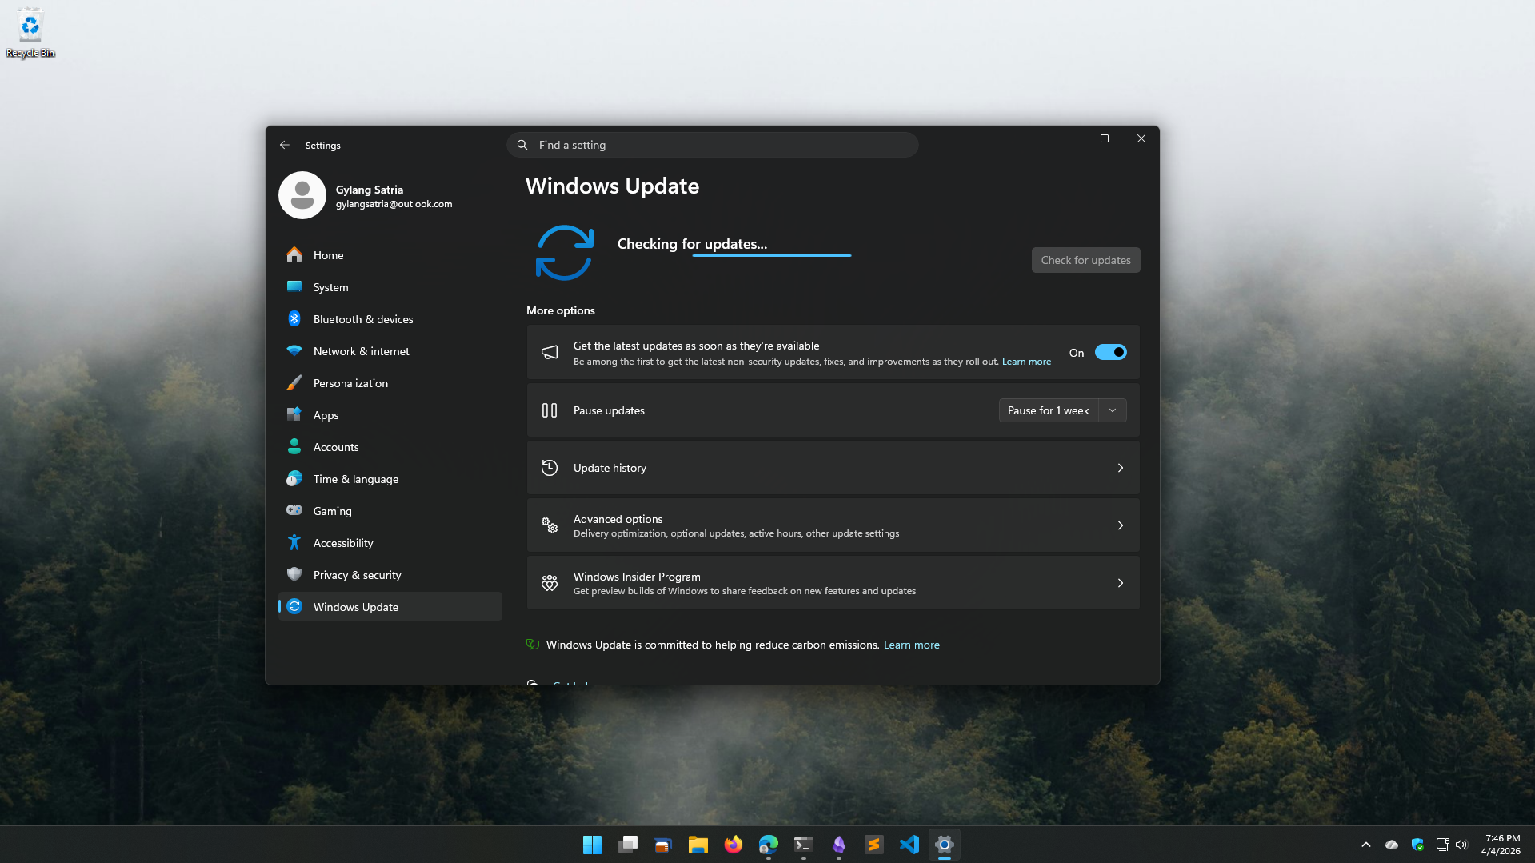1535x863 pixels.
Task: Click the Windows Start button
Action: [592, 845]
